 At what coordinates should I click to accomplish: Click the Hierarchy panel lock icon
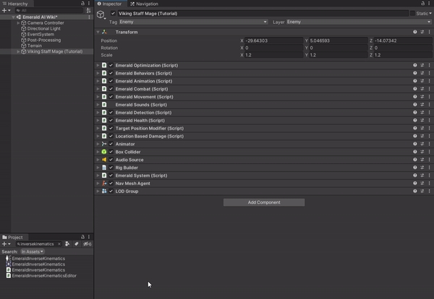[83, 4]
